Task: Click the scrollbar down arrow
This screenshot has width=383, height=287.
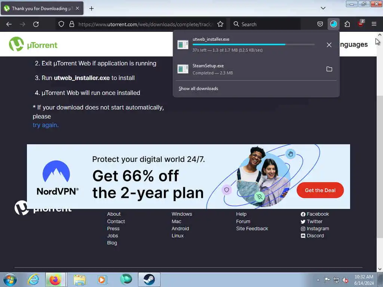Action: [380, 269]
